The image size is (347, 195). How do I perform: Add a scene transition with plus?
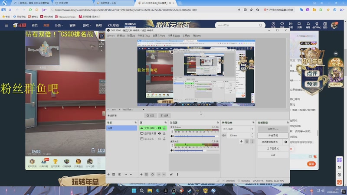(x=241, y=141)
